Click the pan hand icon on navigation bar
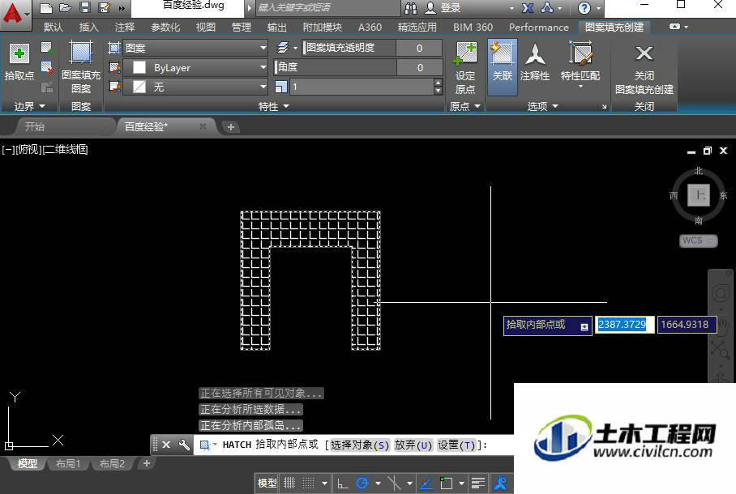 [723, 325]
